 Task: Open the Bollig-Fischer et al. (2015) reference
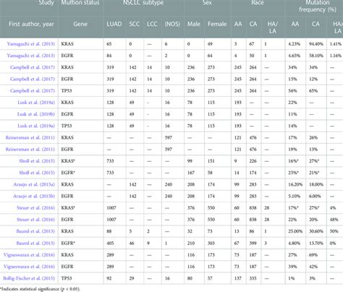(29, 278)
